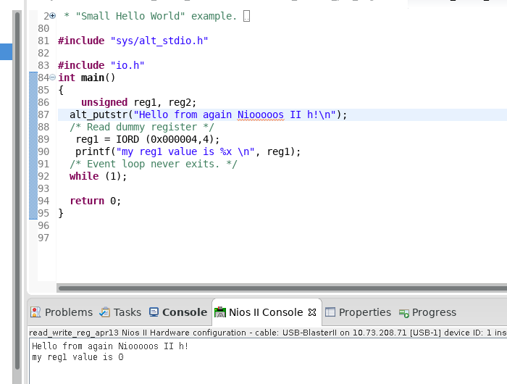Click the collapsed-text placeholder box after "example."
The width and height of the screenshot is (507, 384).
(247, 16)
